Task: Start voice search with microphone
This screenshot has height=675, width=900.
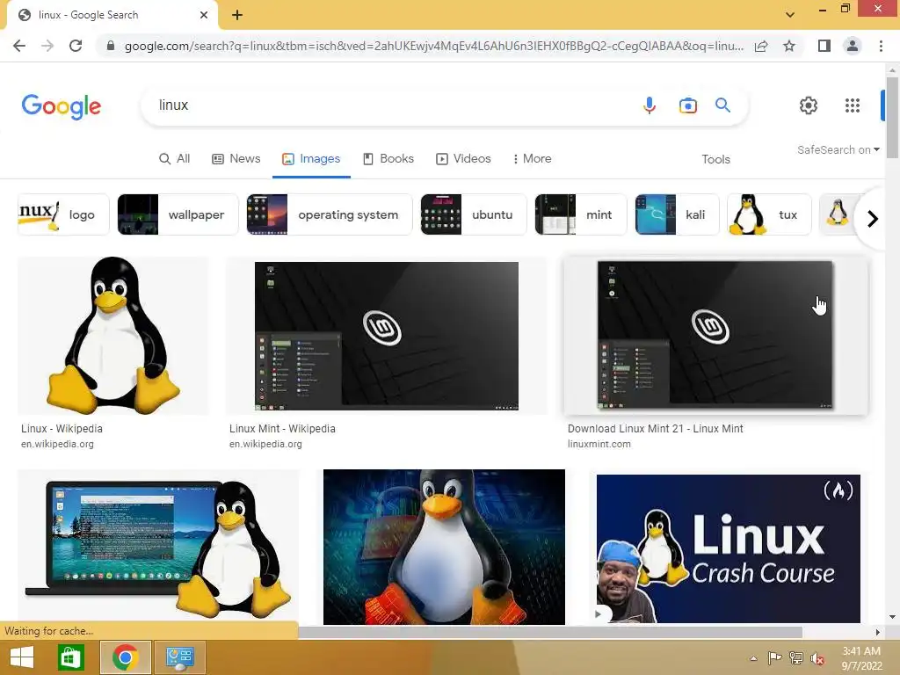Action: (x=650, y=105)
